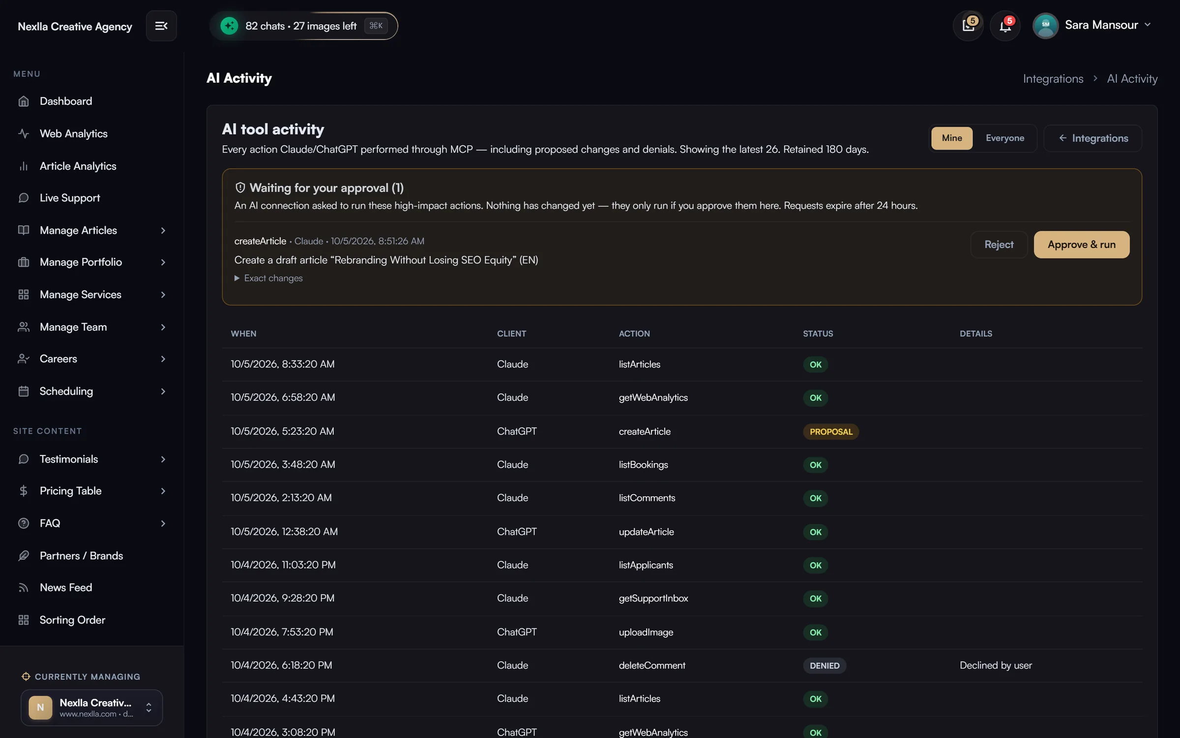This screenshot has height=738, width=1180.
Task: Click the Manage Team people icon
Action: coord(24,327)
